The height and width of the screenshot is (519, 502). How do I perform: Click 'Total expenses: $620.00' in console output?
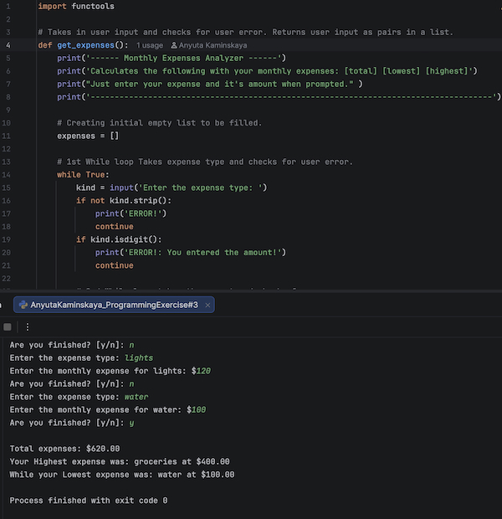point(64,449)
